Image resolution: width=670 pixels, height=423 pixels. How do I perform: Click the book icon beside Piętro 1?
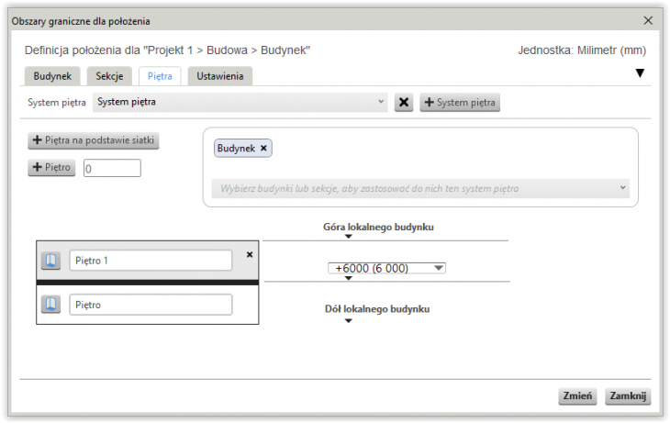point(50,261)
